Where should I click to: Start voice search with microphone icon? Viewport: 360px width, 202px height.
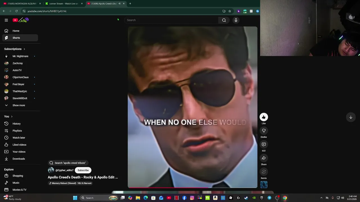pos(236,20)
